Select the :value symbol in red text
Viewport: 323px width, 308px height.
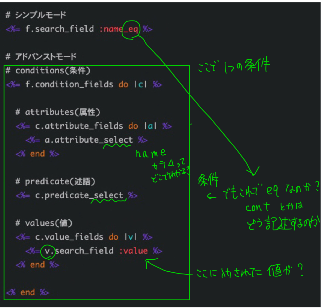click(x=132, y=251)
